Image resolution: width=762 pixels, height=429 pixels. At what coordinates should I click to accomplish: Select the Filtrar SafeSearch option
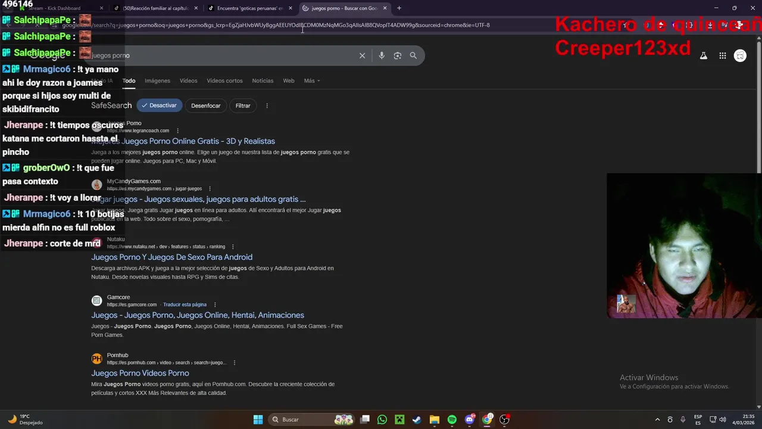pyautogui.click(x=243, y=105)
